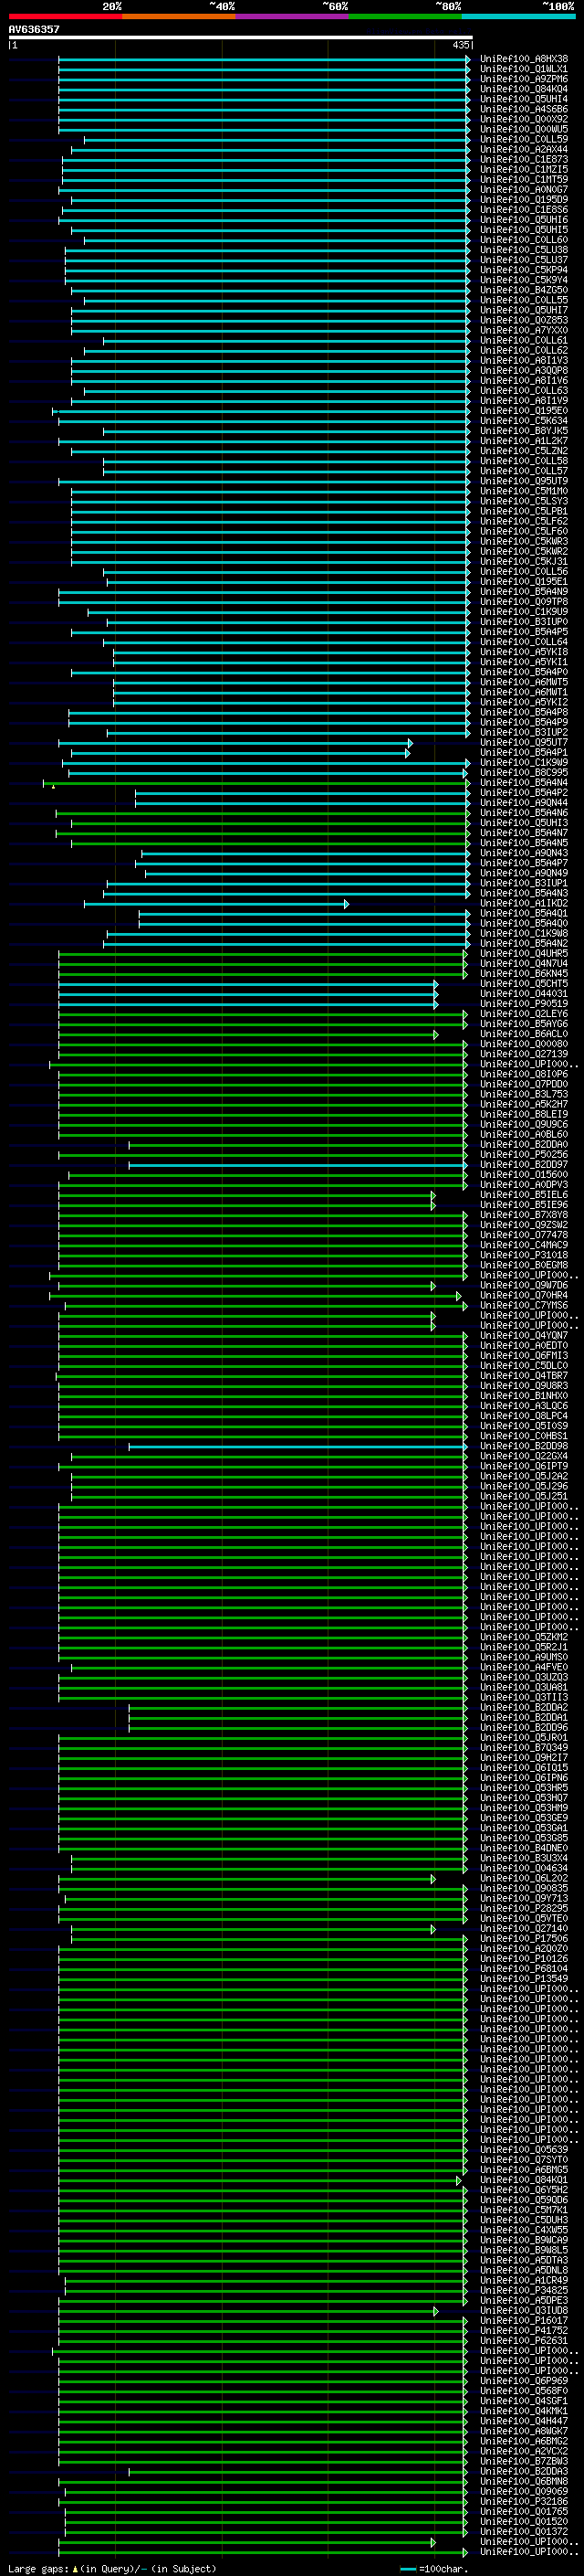The height and width of the screenshot is (2576, 584).
Task: Select hit label UniRef100_B4ZG50
Action: point(523,290)
